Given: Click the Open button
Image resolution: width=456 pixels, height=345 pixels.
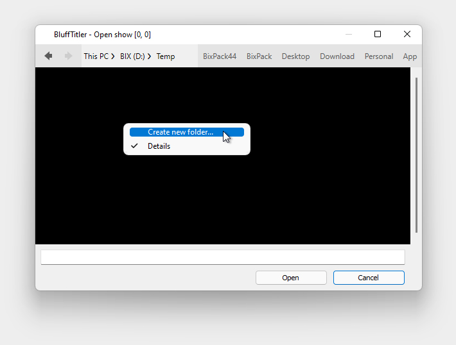Looking at the screenshot, I should (291, 278).
